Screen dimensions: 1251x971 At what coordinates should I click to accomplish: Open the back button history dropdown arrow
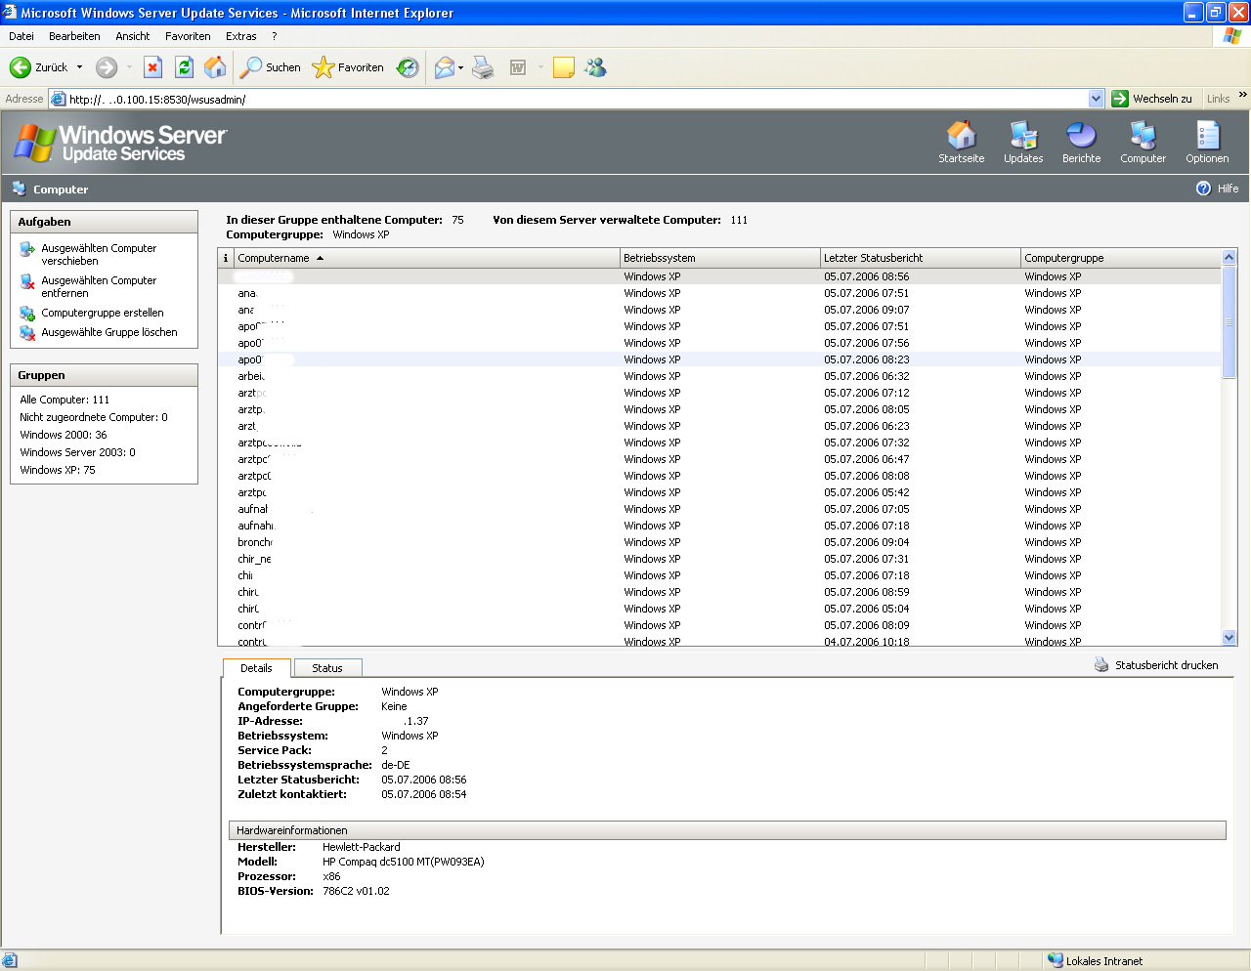[80, 67]
